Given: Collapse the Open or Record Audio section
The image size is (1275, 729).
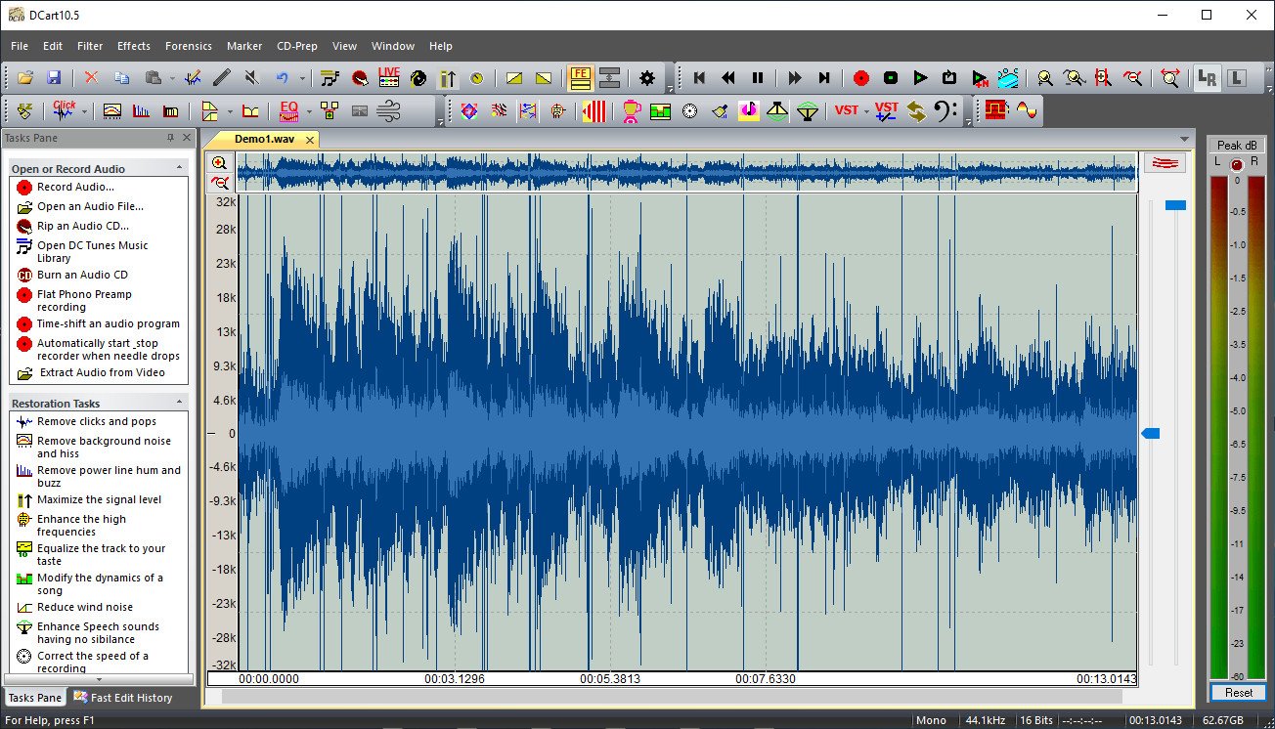Looking at the screenshot, I should point(180,168).
